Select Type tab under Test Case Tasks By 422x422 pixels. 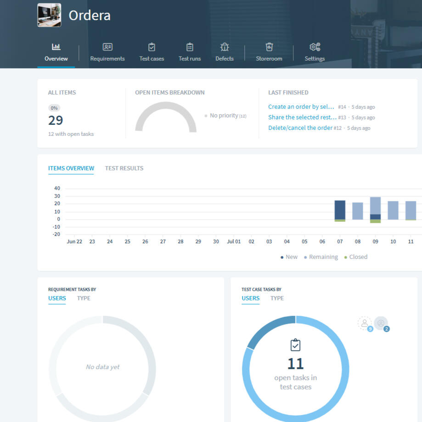click(x=277, y=298)
